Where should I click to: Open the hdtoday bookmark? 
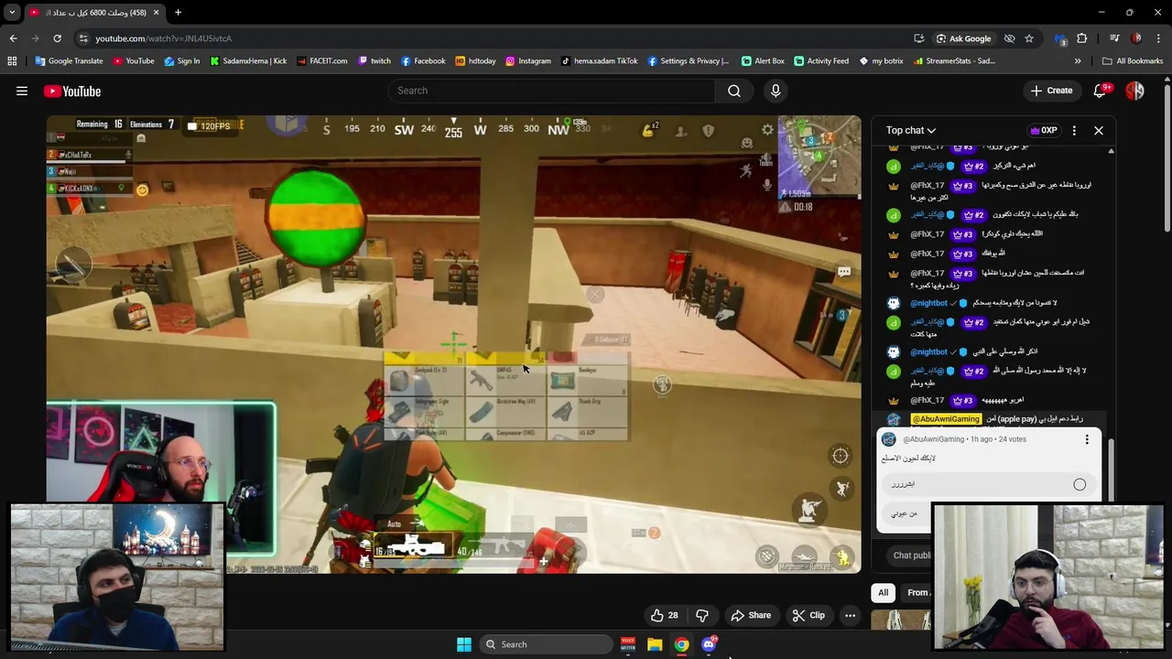point(475,61)
